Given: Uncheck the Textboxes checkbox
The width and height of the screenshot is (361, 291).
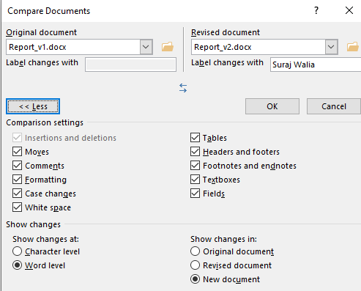Looking at the screenshot, I should [x=195, y=180].
